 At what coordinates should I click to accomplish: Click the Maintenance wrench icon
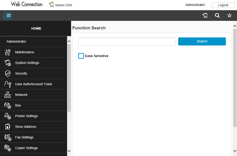click(8, 52)
